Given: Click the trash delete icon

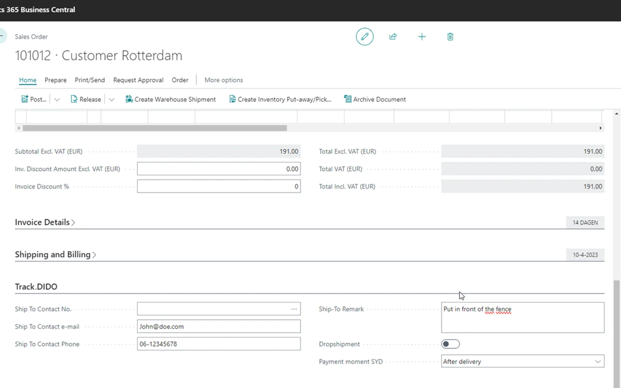Looking at the screenshot, I should point(450,36).
